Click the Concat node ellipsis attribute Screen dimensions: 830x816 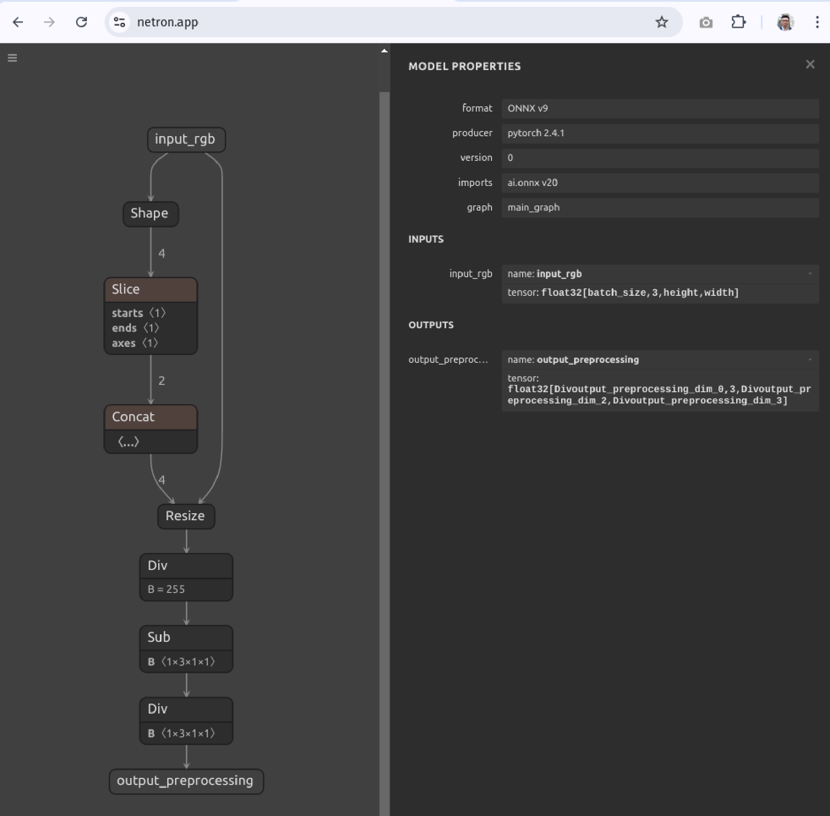[128, 442]
